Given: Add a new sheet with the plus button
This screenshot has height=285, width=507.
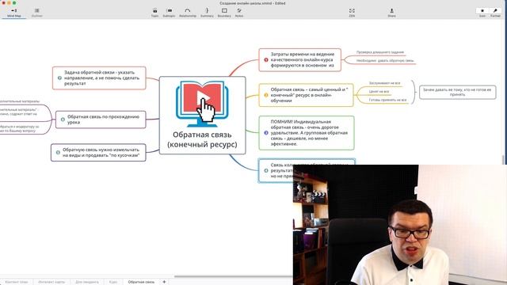Looking at the screenshot, I should tap(164, 282).
